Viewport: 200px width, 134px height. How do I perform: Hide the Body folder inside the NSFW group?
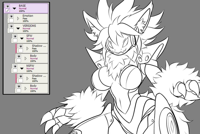click(x=19, y=86)
